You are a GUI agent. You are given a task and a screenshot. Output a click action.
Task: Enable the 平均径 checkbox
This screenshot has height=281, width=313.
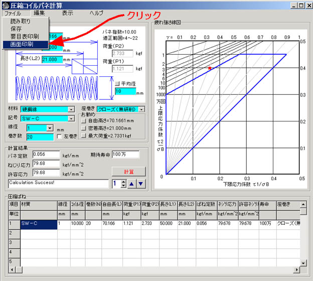point(118,84)
